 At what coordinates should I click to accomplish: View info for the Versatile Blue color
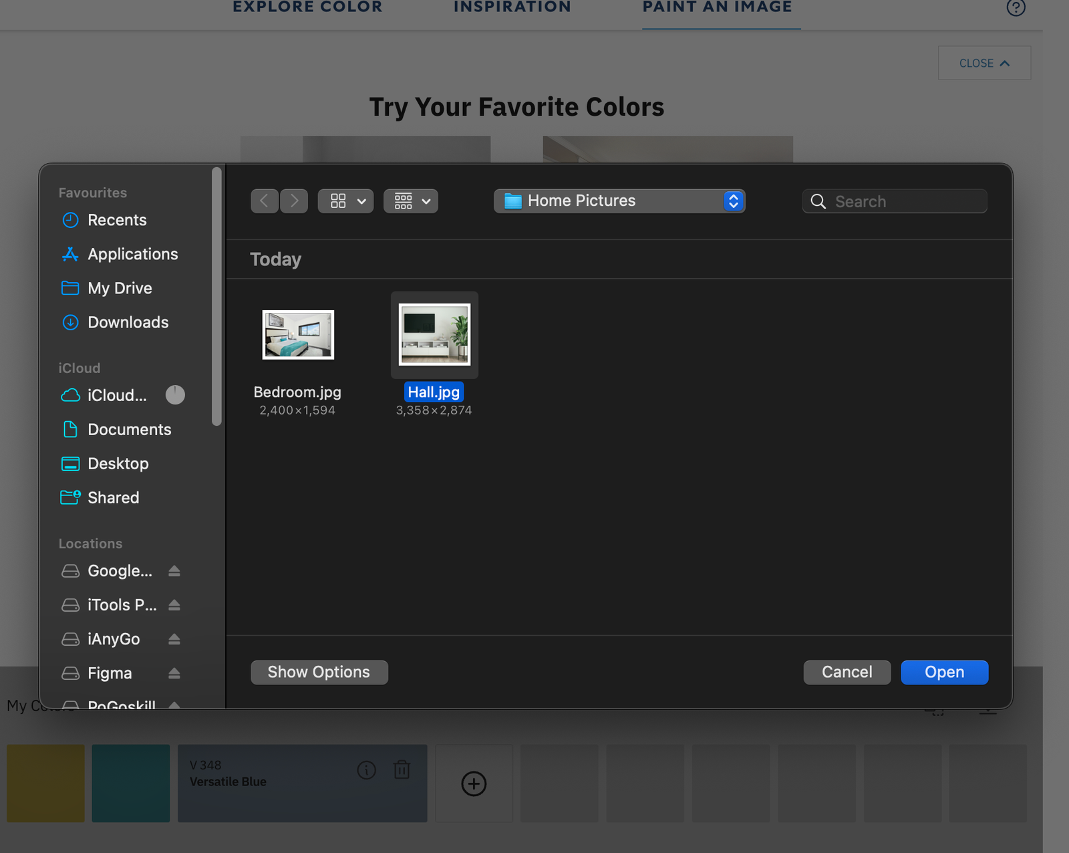click(x=366, y=770)
